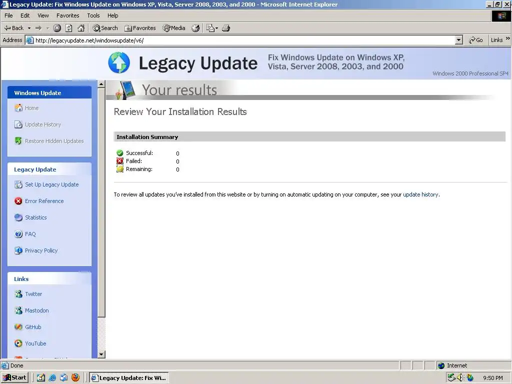Viewport: 512px width, 384px height.
Task: Click the Twitter link icon
Action: 18,294
